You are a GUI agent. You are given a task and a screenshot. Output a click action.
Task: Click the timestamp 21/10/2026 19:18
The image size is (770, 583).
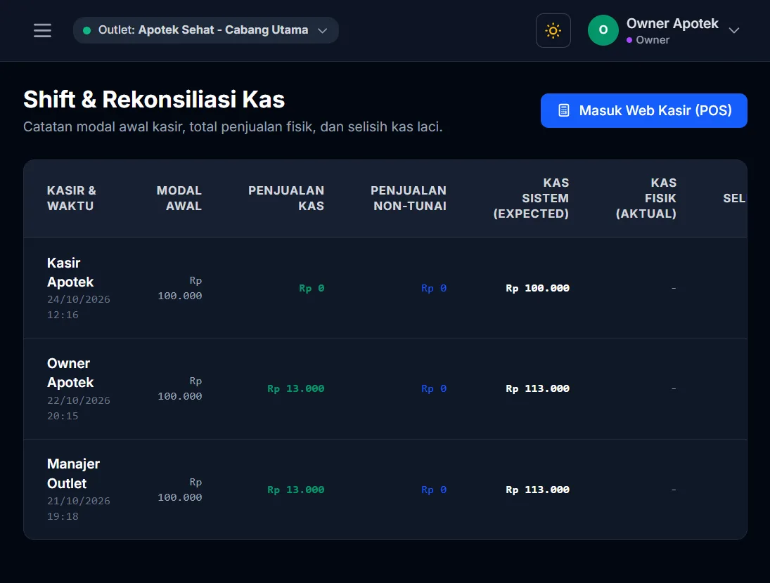pyautogui.click(x=79, y=509)
